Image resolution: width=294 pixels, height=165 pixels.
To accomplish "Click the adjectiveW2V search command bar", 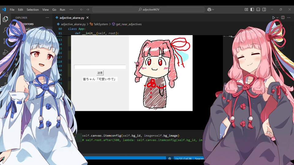I will 149,9.
